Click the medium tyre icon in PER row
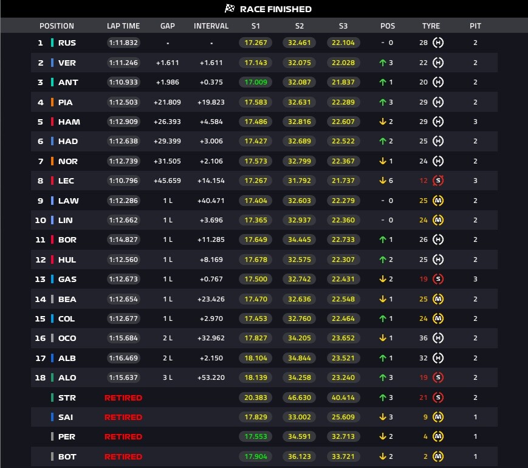 pos(437,436)
